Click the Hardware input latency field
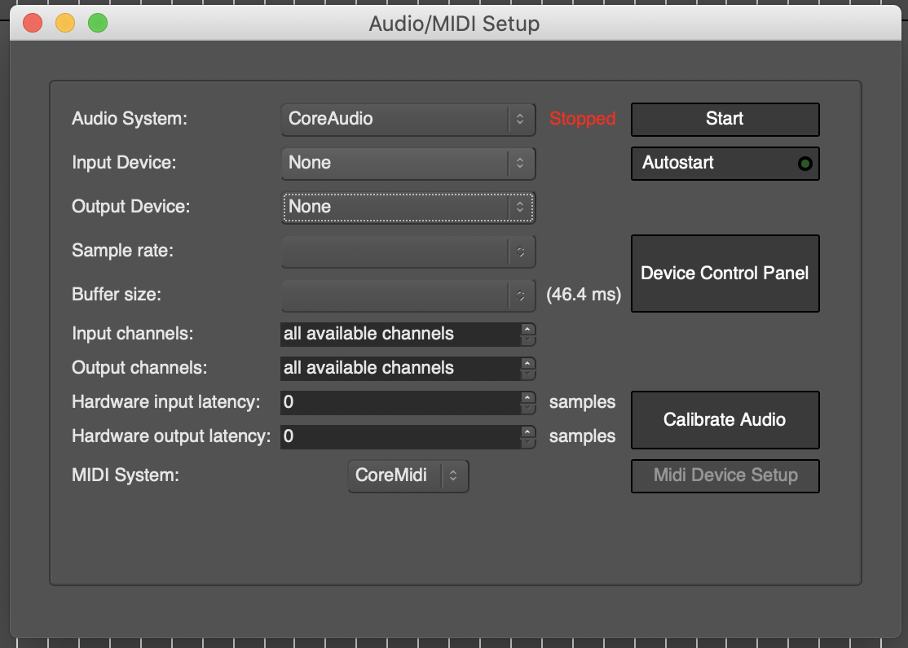This screenshot has width=908, height=648. click(x=399, y=402)
